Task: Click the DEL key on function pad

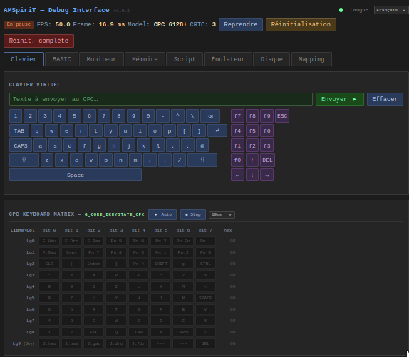Action: tap(267, 160)
